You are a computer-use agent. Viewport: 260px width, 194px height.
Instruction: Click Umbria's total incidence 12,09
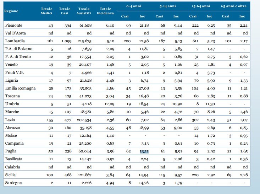point(110,104)
